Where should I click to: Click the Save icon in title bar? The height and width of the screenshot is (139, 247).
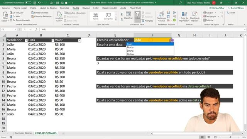[35, 3]
